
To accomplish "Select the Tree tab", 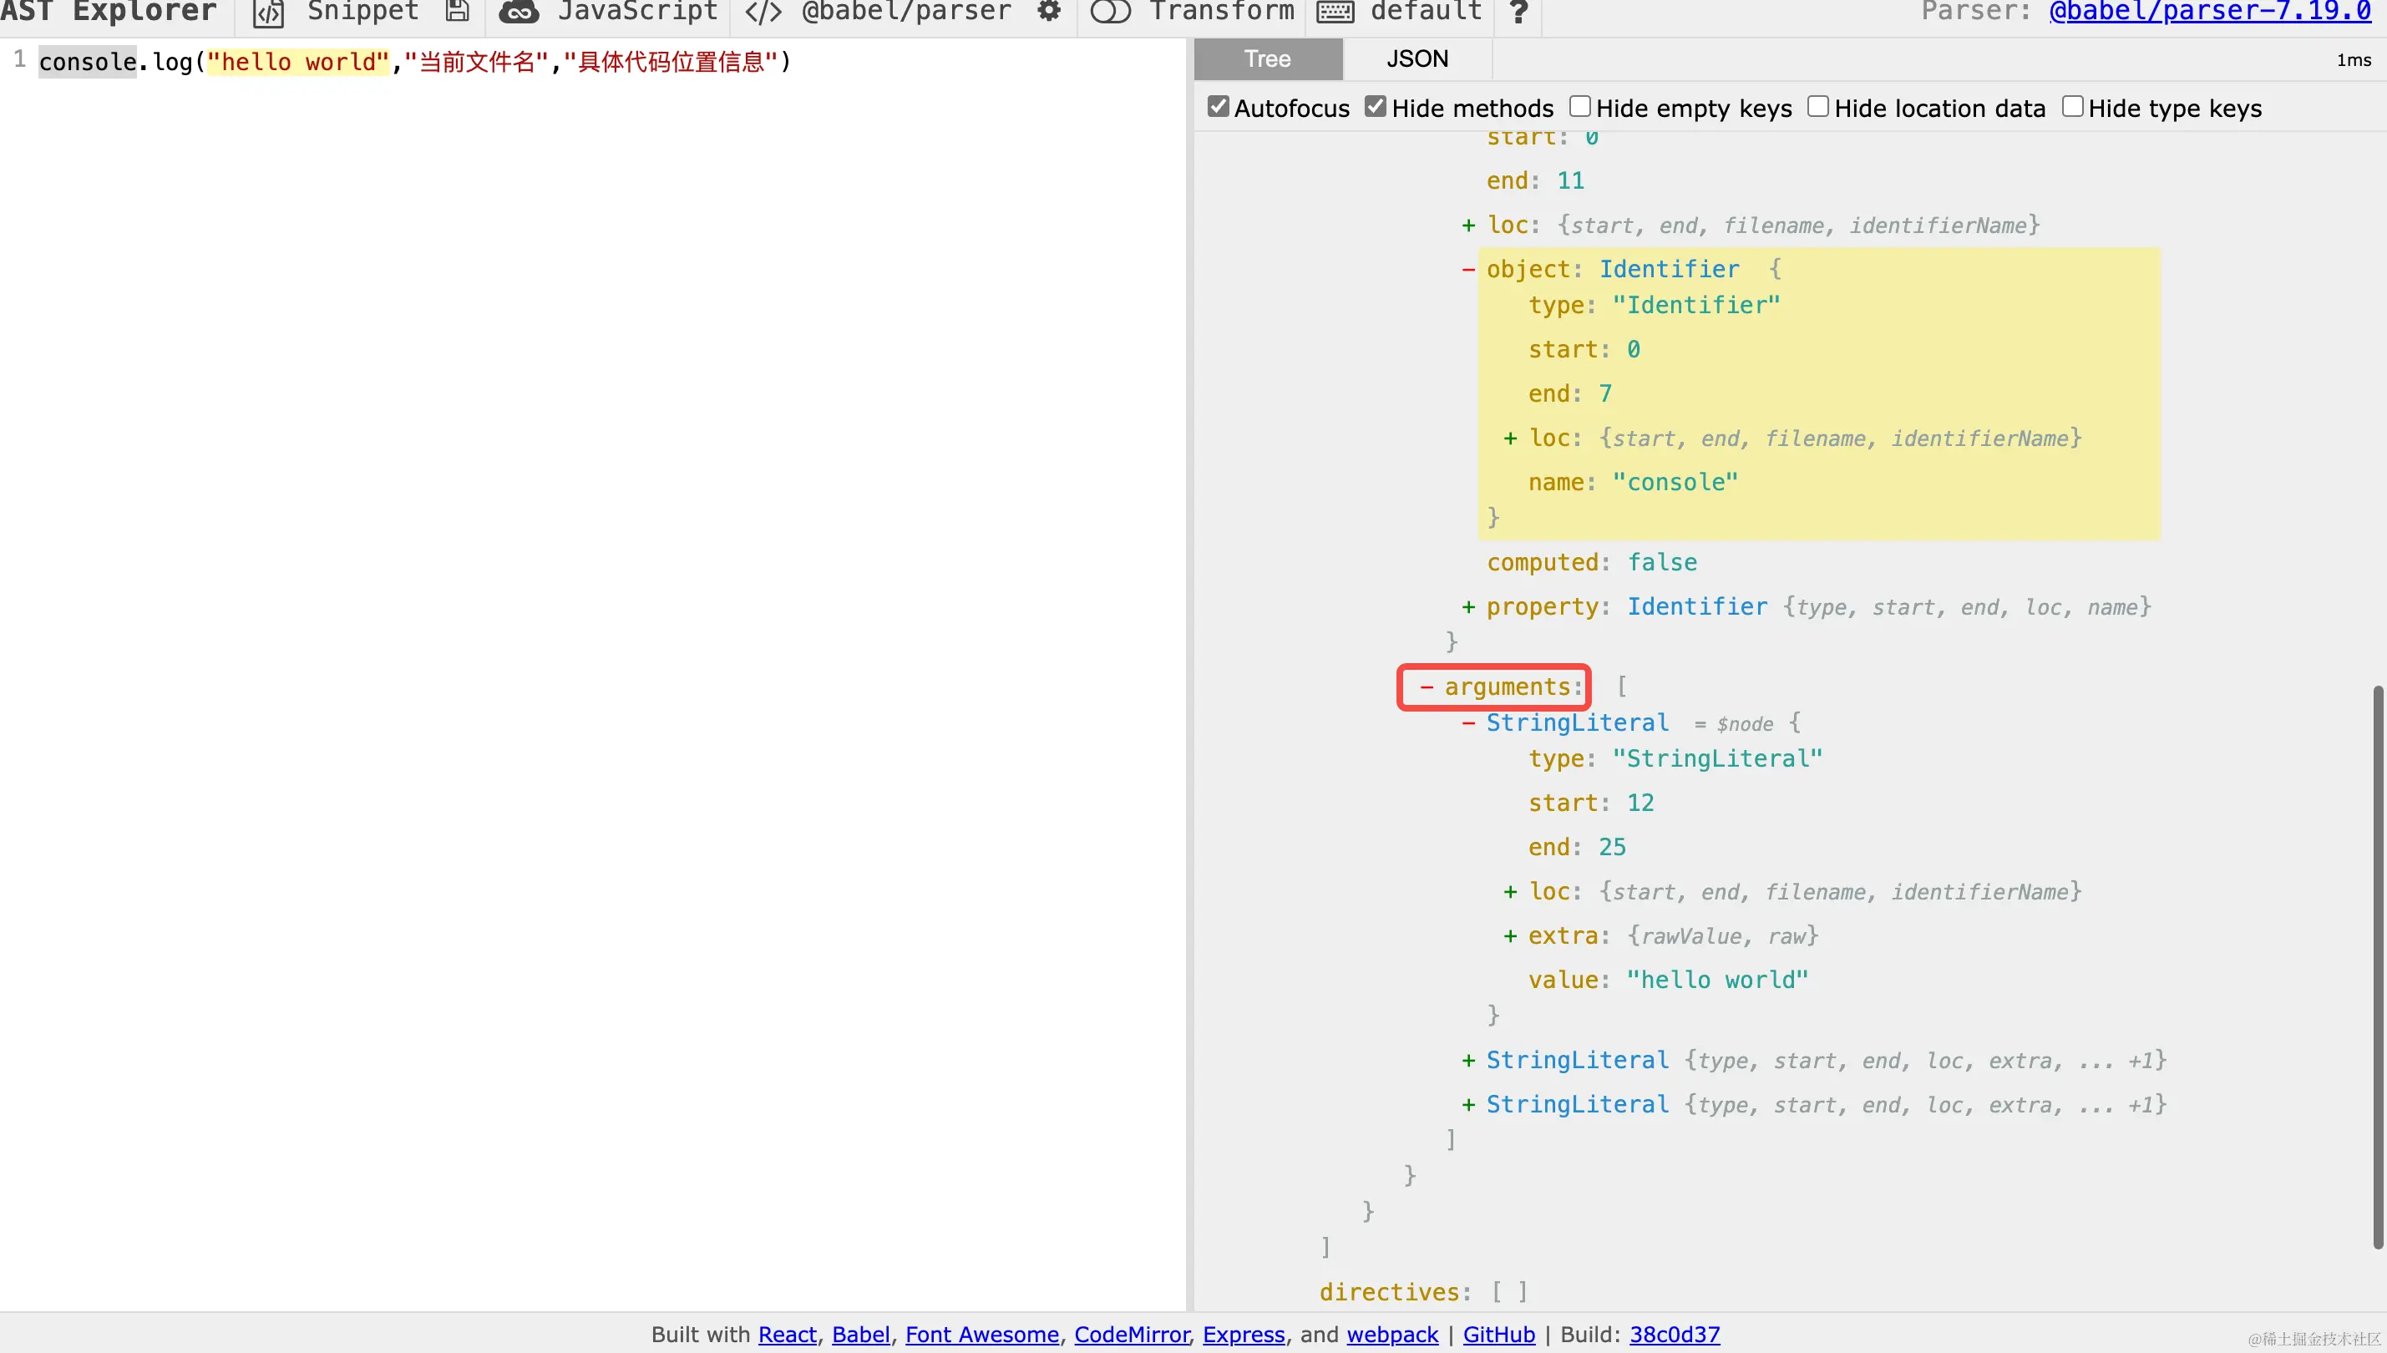I will coord(1267,58).
